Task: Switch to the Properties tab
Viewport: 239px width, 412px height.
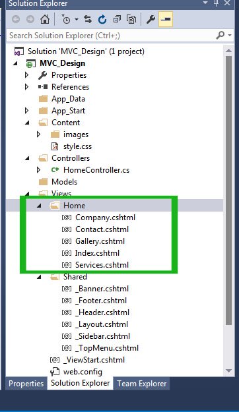Action: [26, 384]
